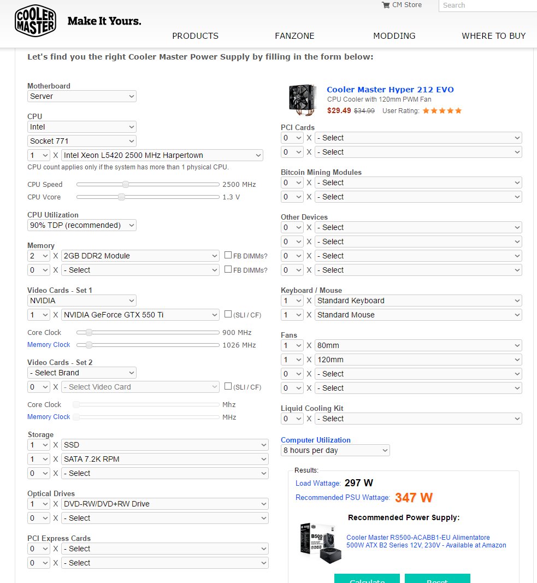This screenshot has height=583, width=537.
Task: Go to WHERE TO BUY menu
Action: click(493, 36)
